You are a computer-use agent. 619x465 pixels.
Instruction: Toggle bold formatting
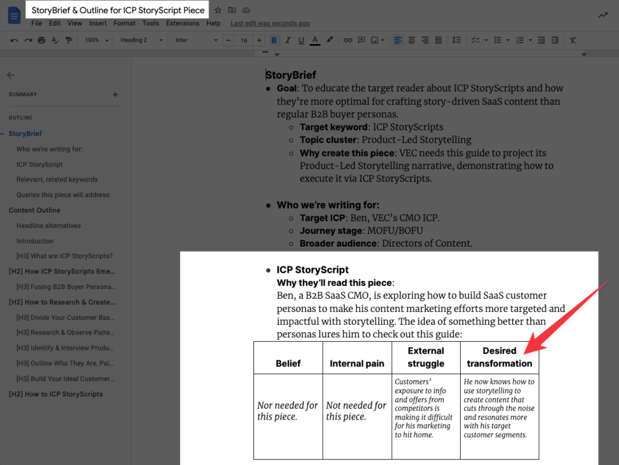point(274,41)
